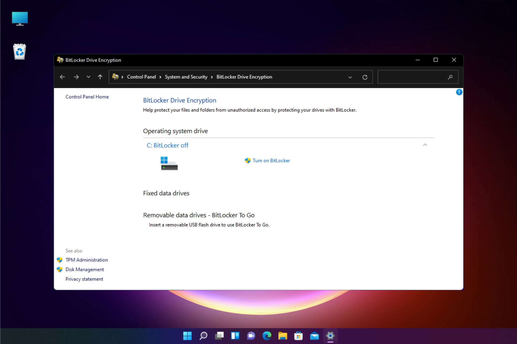
Task: Open TPM Administration link
Action: tap(87, 260)
